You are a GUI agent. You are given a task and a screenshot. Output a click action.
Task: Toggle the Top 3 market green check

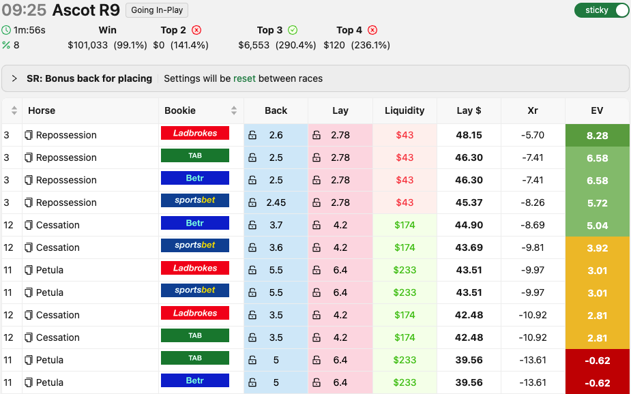[x=293, y=30]
